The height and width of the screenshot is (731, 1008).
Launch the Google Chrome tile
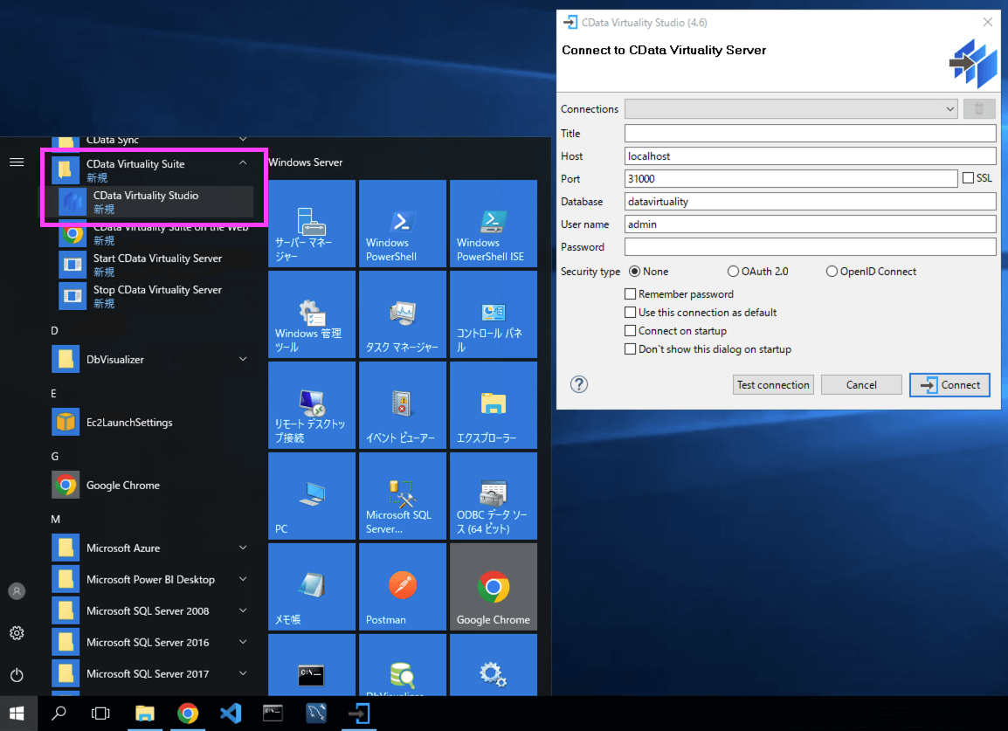493,586
